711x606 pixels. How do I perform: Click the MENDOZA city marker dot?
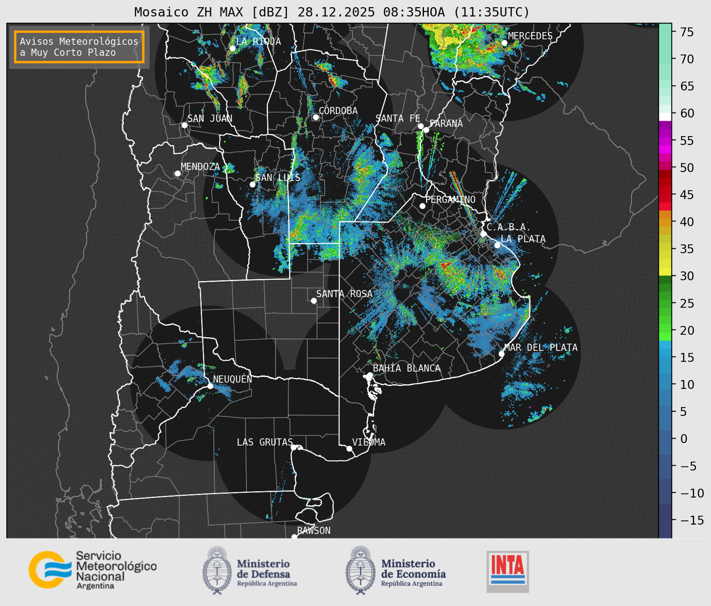tap(177, 174)
